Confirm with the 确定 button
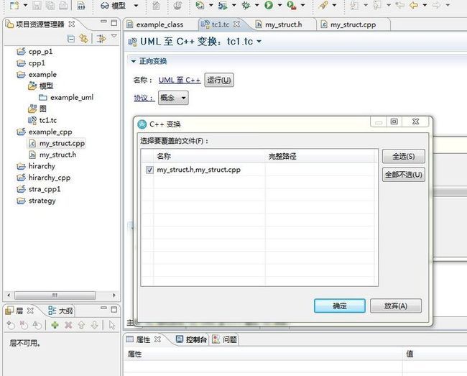 pyautogui.click(x=340, y=306)
